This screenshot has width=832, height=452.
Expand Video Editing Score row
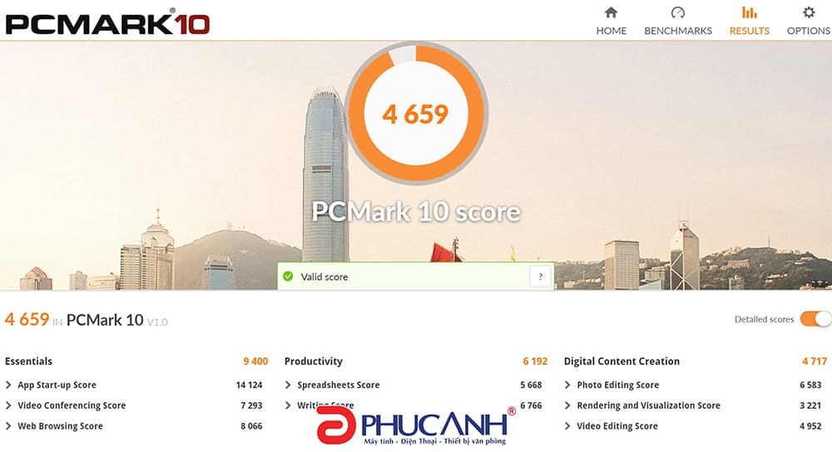pyautogui.click(x=694, y=426)
